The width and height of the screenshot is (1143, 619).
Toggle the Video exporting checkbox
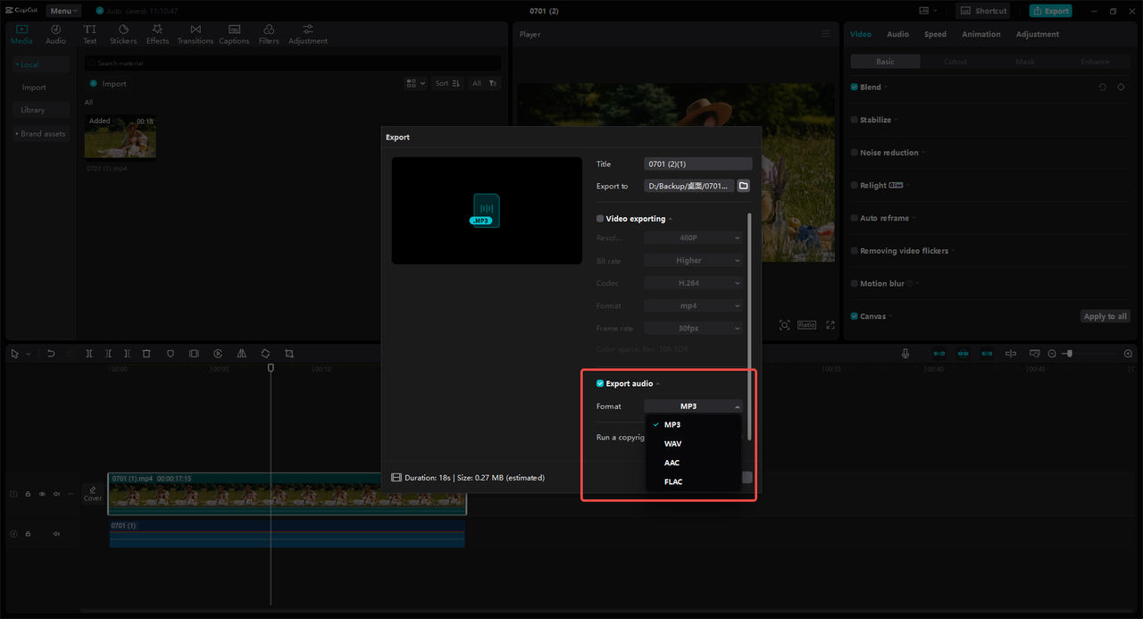(600, 219)
